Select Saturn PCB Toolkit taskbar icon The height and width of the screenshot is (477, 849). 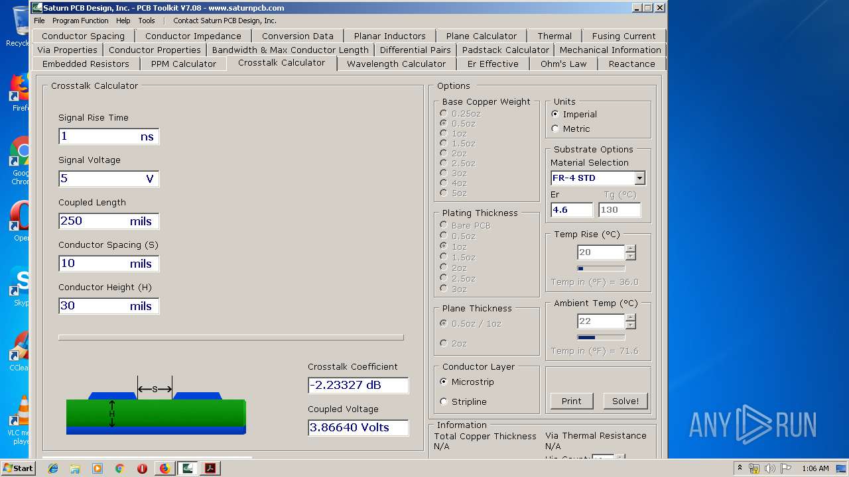tap(188, 468)
